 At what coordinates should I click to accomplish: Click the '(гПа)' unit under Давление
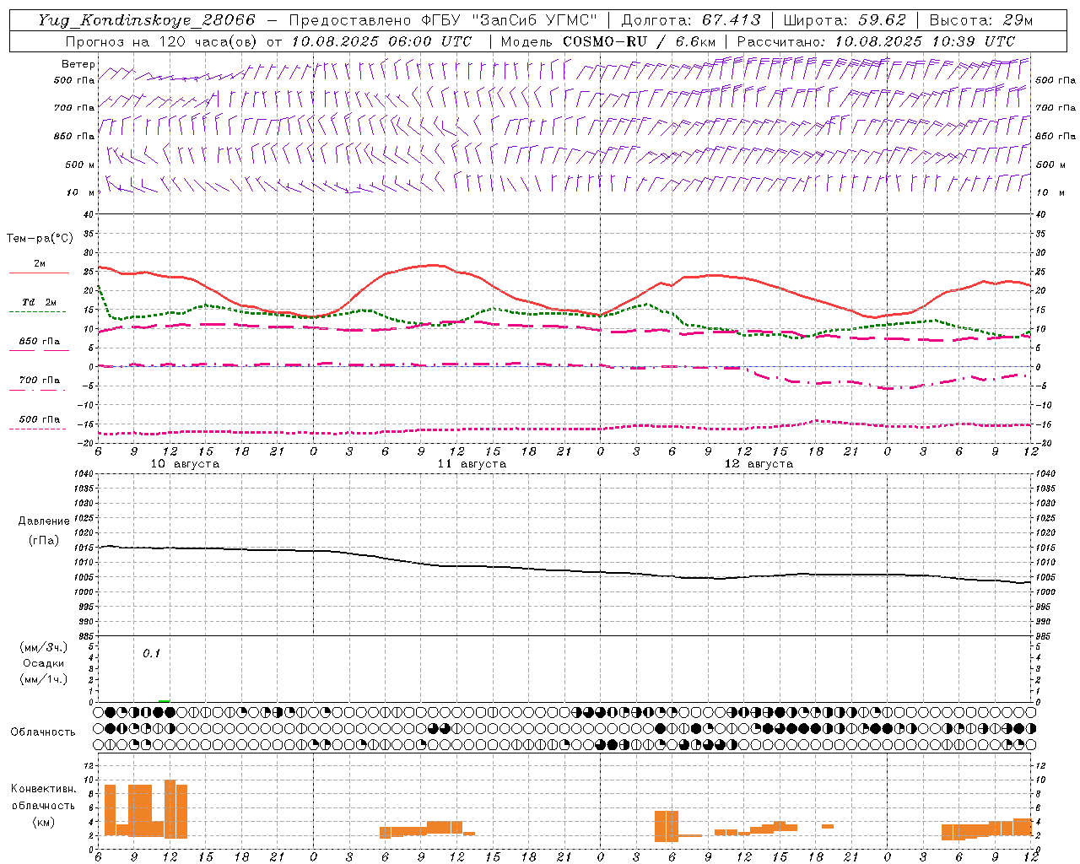tap(44, 540)
